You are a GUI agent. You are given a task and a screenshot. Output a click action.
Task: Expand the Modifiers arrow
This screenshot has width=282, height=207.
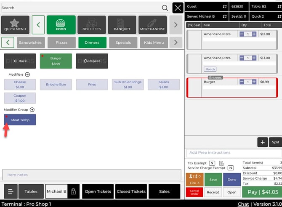tap(27, 74)
